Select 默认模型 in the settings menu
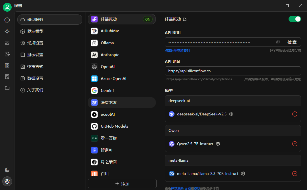 tap(35, 31)
